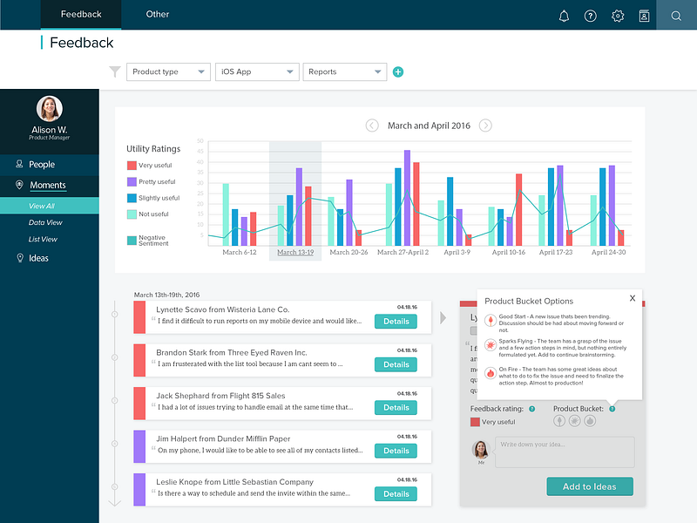The image size is (697, 523).
Task: Open Details for Lynette Scavo's feedback
Action: tap(396, 321)
